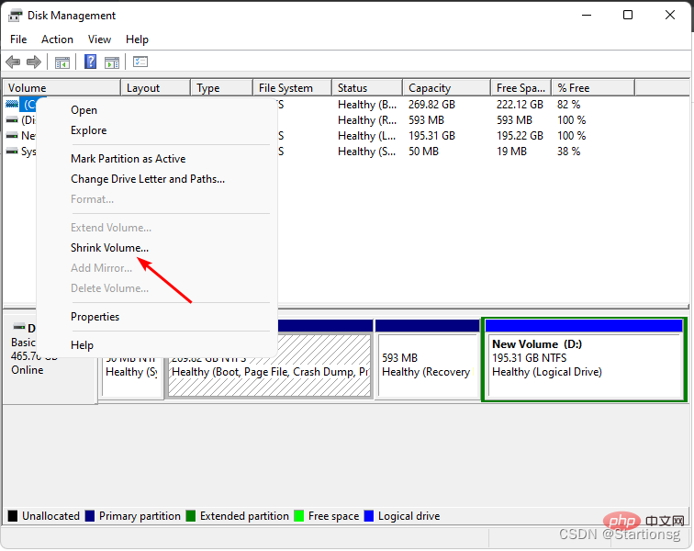Click the navy Primary partition legend swatch
Image resolution: width=694 pixels, height=551 pixels.
[x=90, y=516]
